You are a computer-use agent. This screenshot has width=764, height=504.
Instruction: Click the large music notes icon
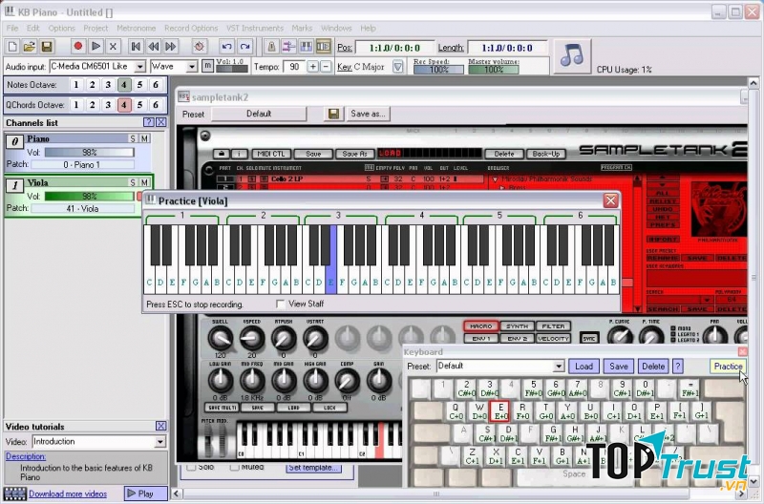[x=572, y=56]
